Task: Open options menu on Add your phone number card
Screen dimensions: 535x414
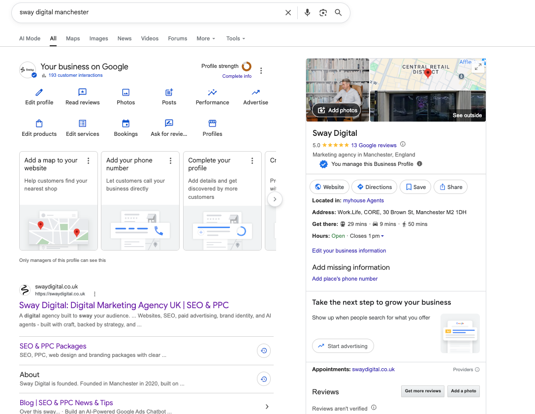Action: (171, 161)
